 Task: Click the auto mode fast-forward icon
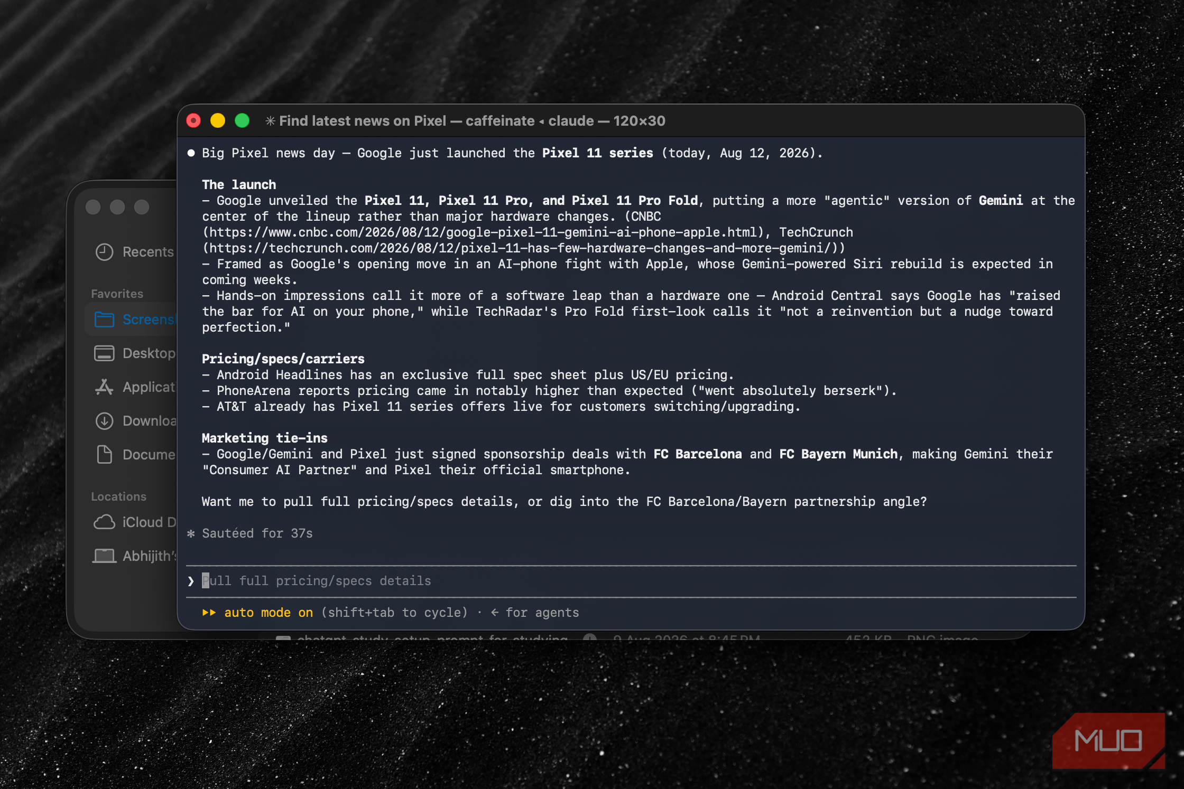point(209,613)
